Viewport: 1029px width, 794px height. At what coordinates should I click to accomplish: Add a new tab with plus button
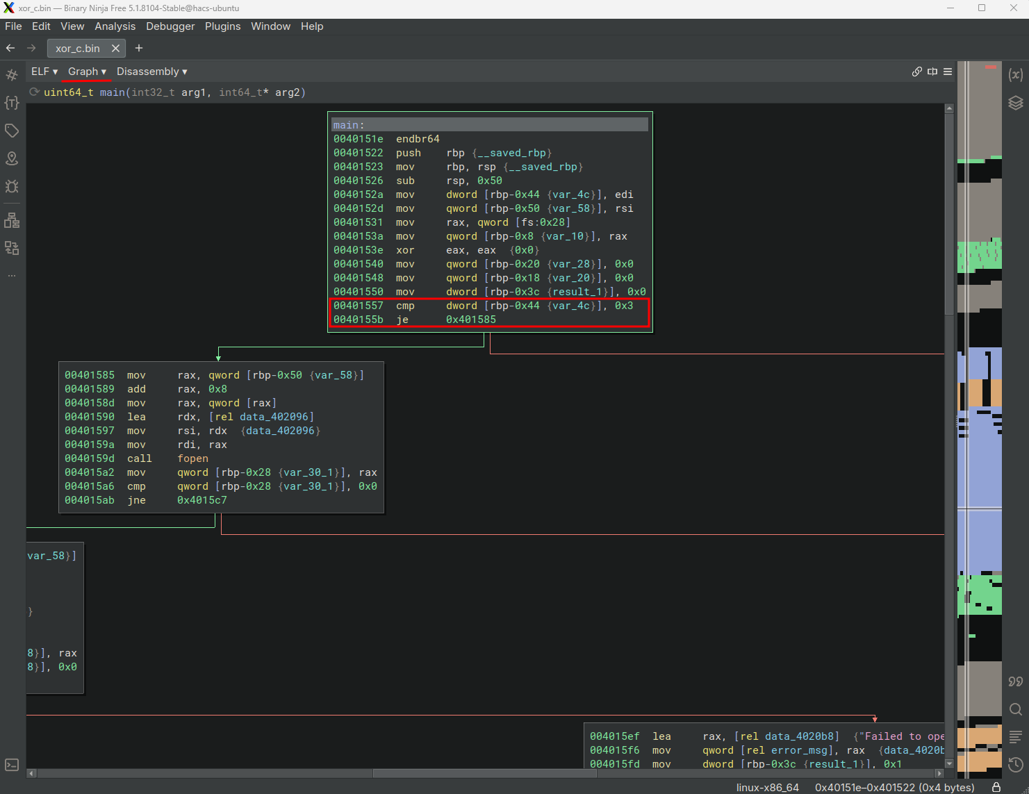tap(139, 48)
